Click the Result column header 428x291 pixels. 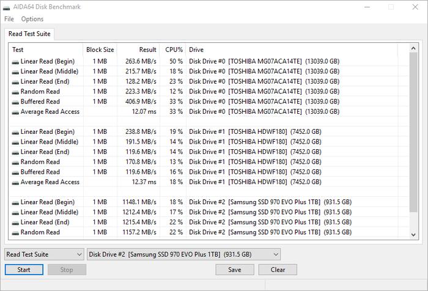138,50
